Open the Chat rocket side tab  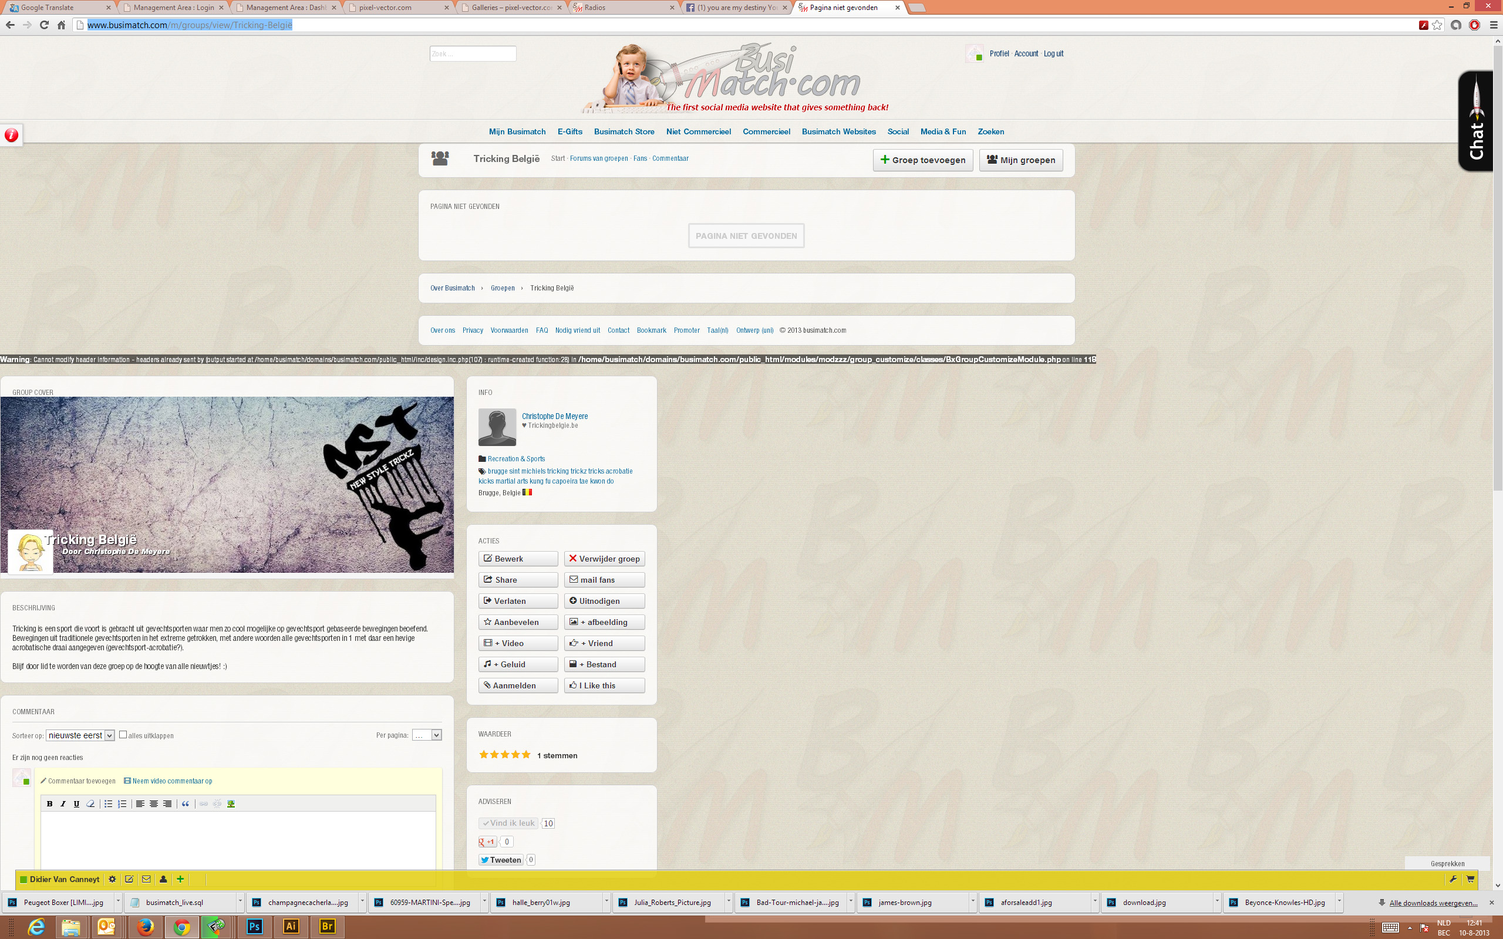tap(1477, 121)
